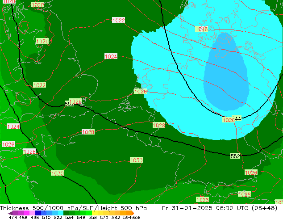Click the time '06:00 UTC'

pyautogui.click(x=232, y=208)
